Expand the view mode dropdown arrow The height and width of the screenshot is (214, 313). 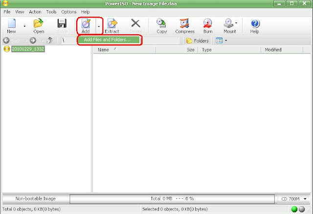click(226, 41)
